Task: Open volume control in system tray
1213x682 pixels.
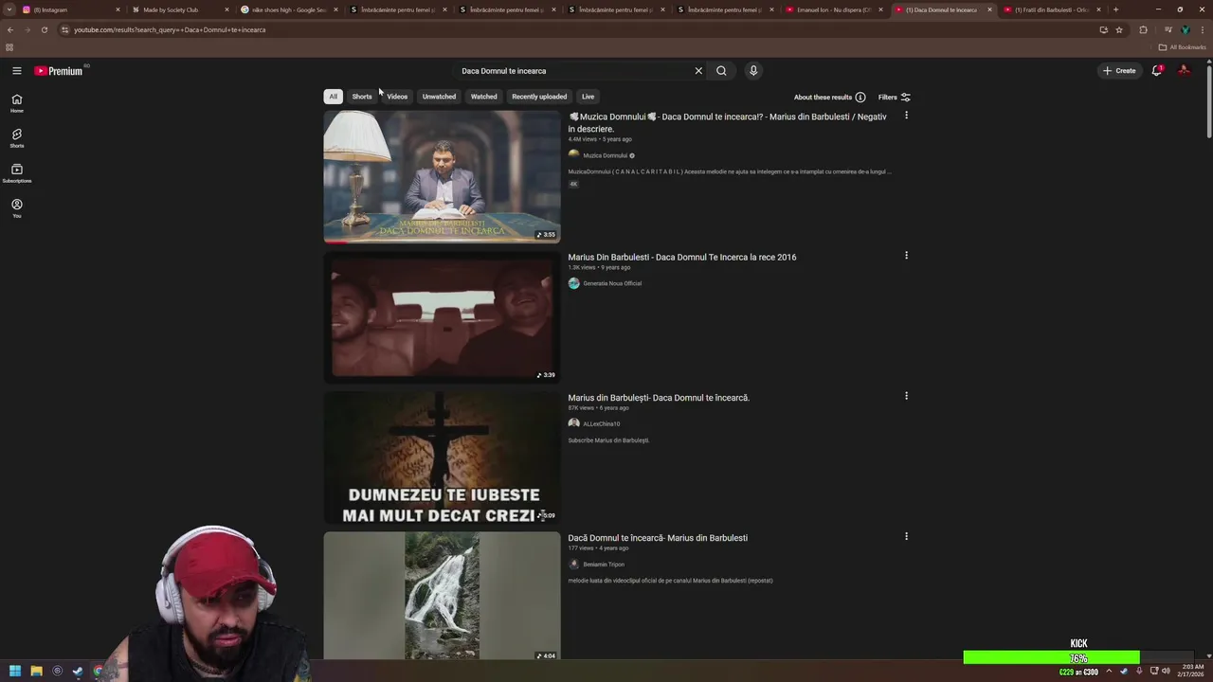Action: [1167, 671]
